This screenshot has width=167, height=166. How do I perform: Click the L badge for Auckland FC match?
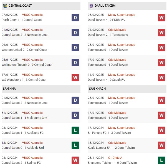[75, 130]
